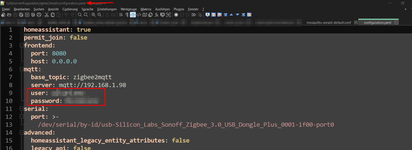Click the Find magnifier icon
Screen dimensions: 412x150
80,15
